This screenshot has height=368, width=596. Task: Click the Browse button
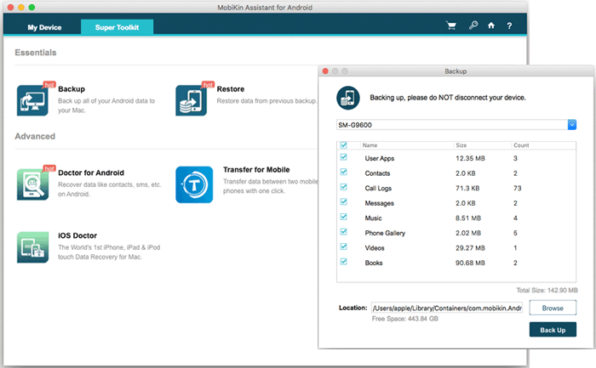[553, 308]
